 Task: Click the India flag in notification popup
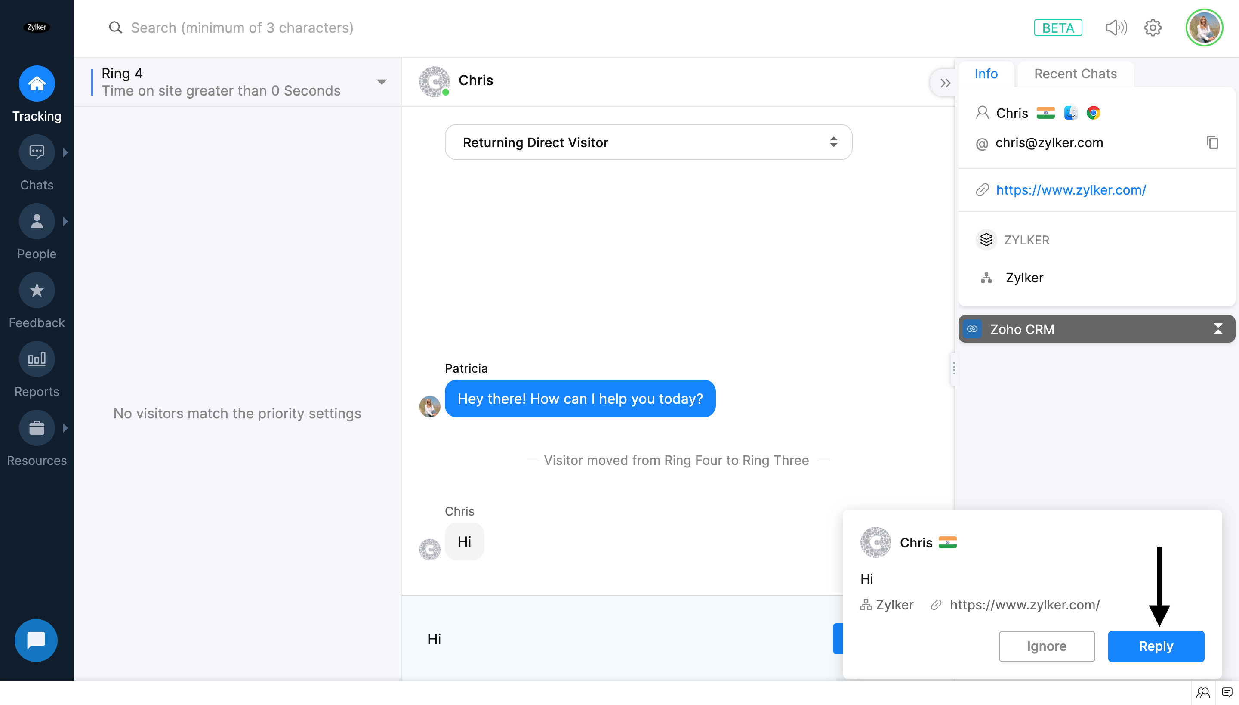pyautogui.click(x=947, y=542)
